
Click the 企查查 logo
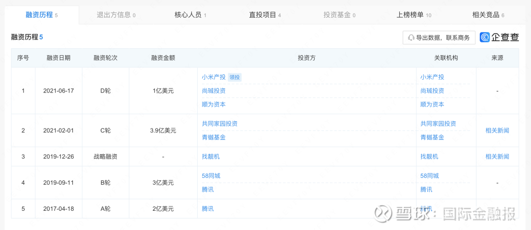[x=500, y=37]
